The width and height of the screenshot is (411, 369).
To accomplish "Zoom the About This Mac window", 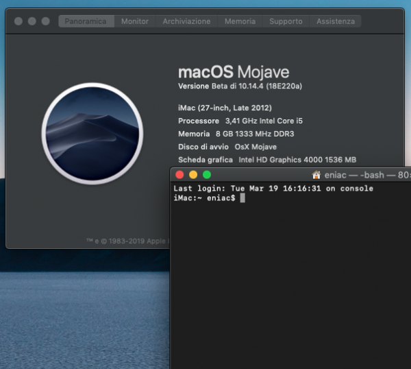I will click(x=46, y=21).
